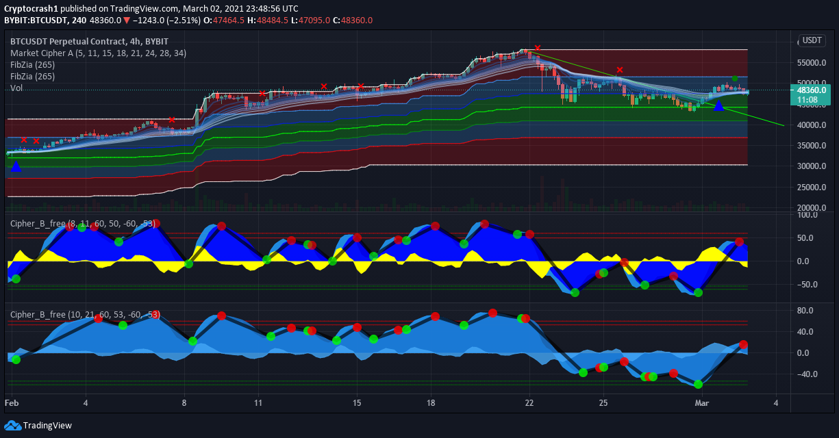Click the high value 48484.5
The height and width of the screenshot is (438, 839).
pyautogui.click(x=271, y=21)
